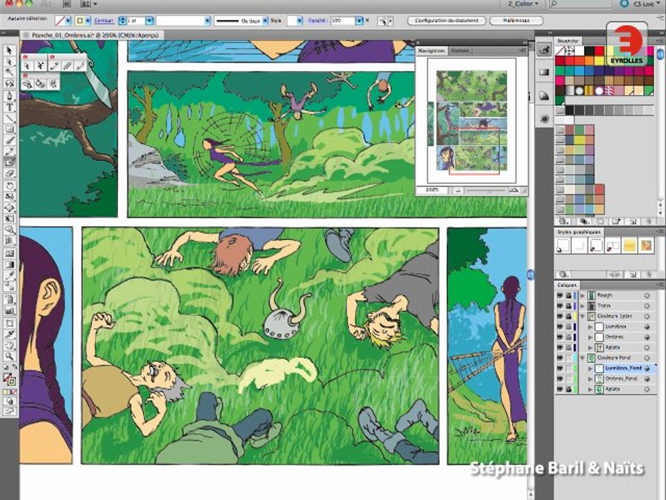
Task: Select the Hand tool
Action: (x=10, y=345)
